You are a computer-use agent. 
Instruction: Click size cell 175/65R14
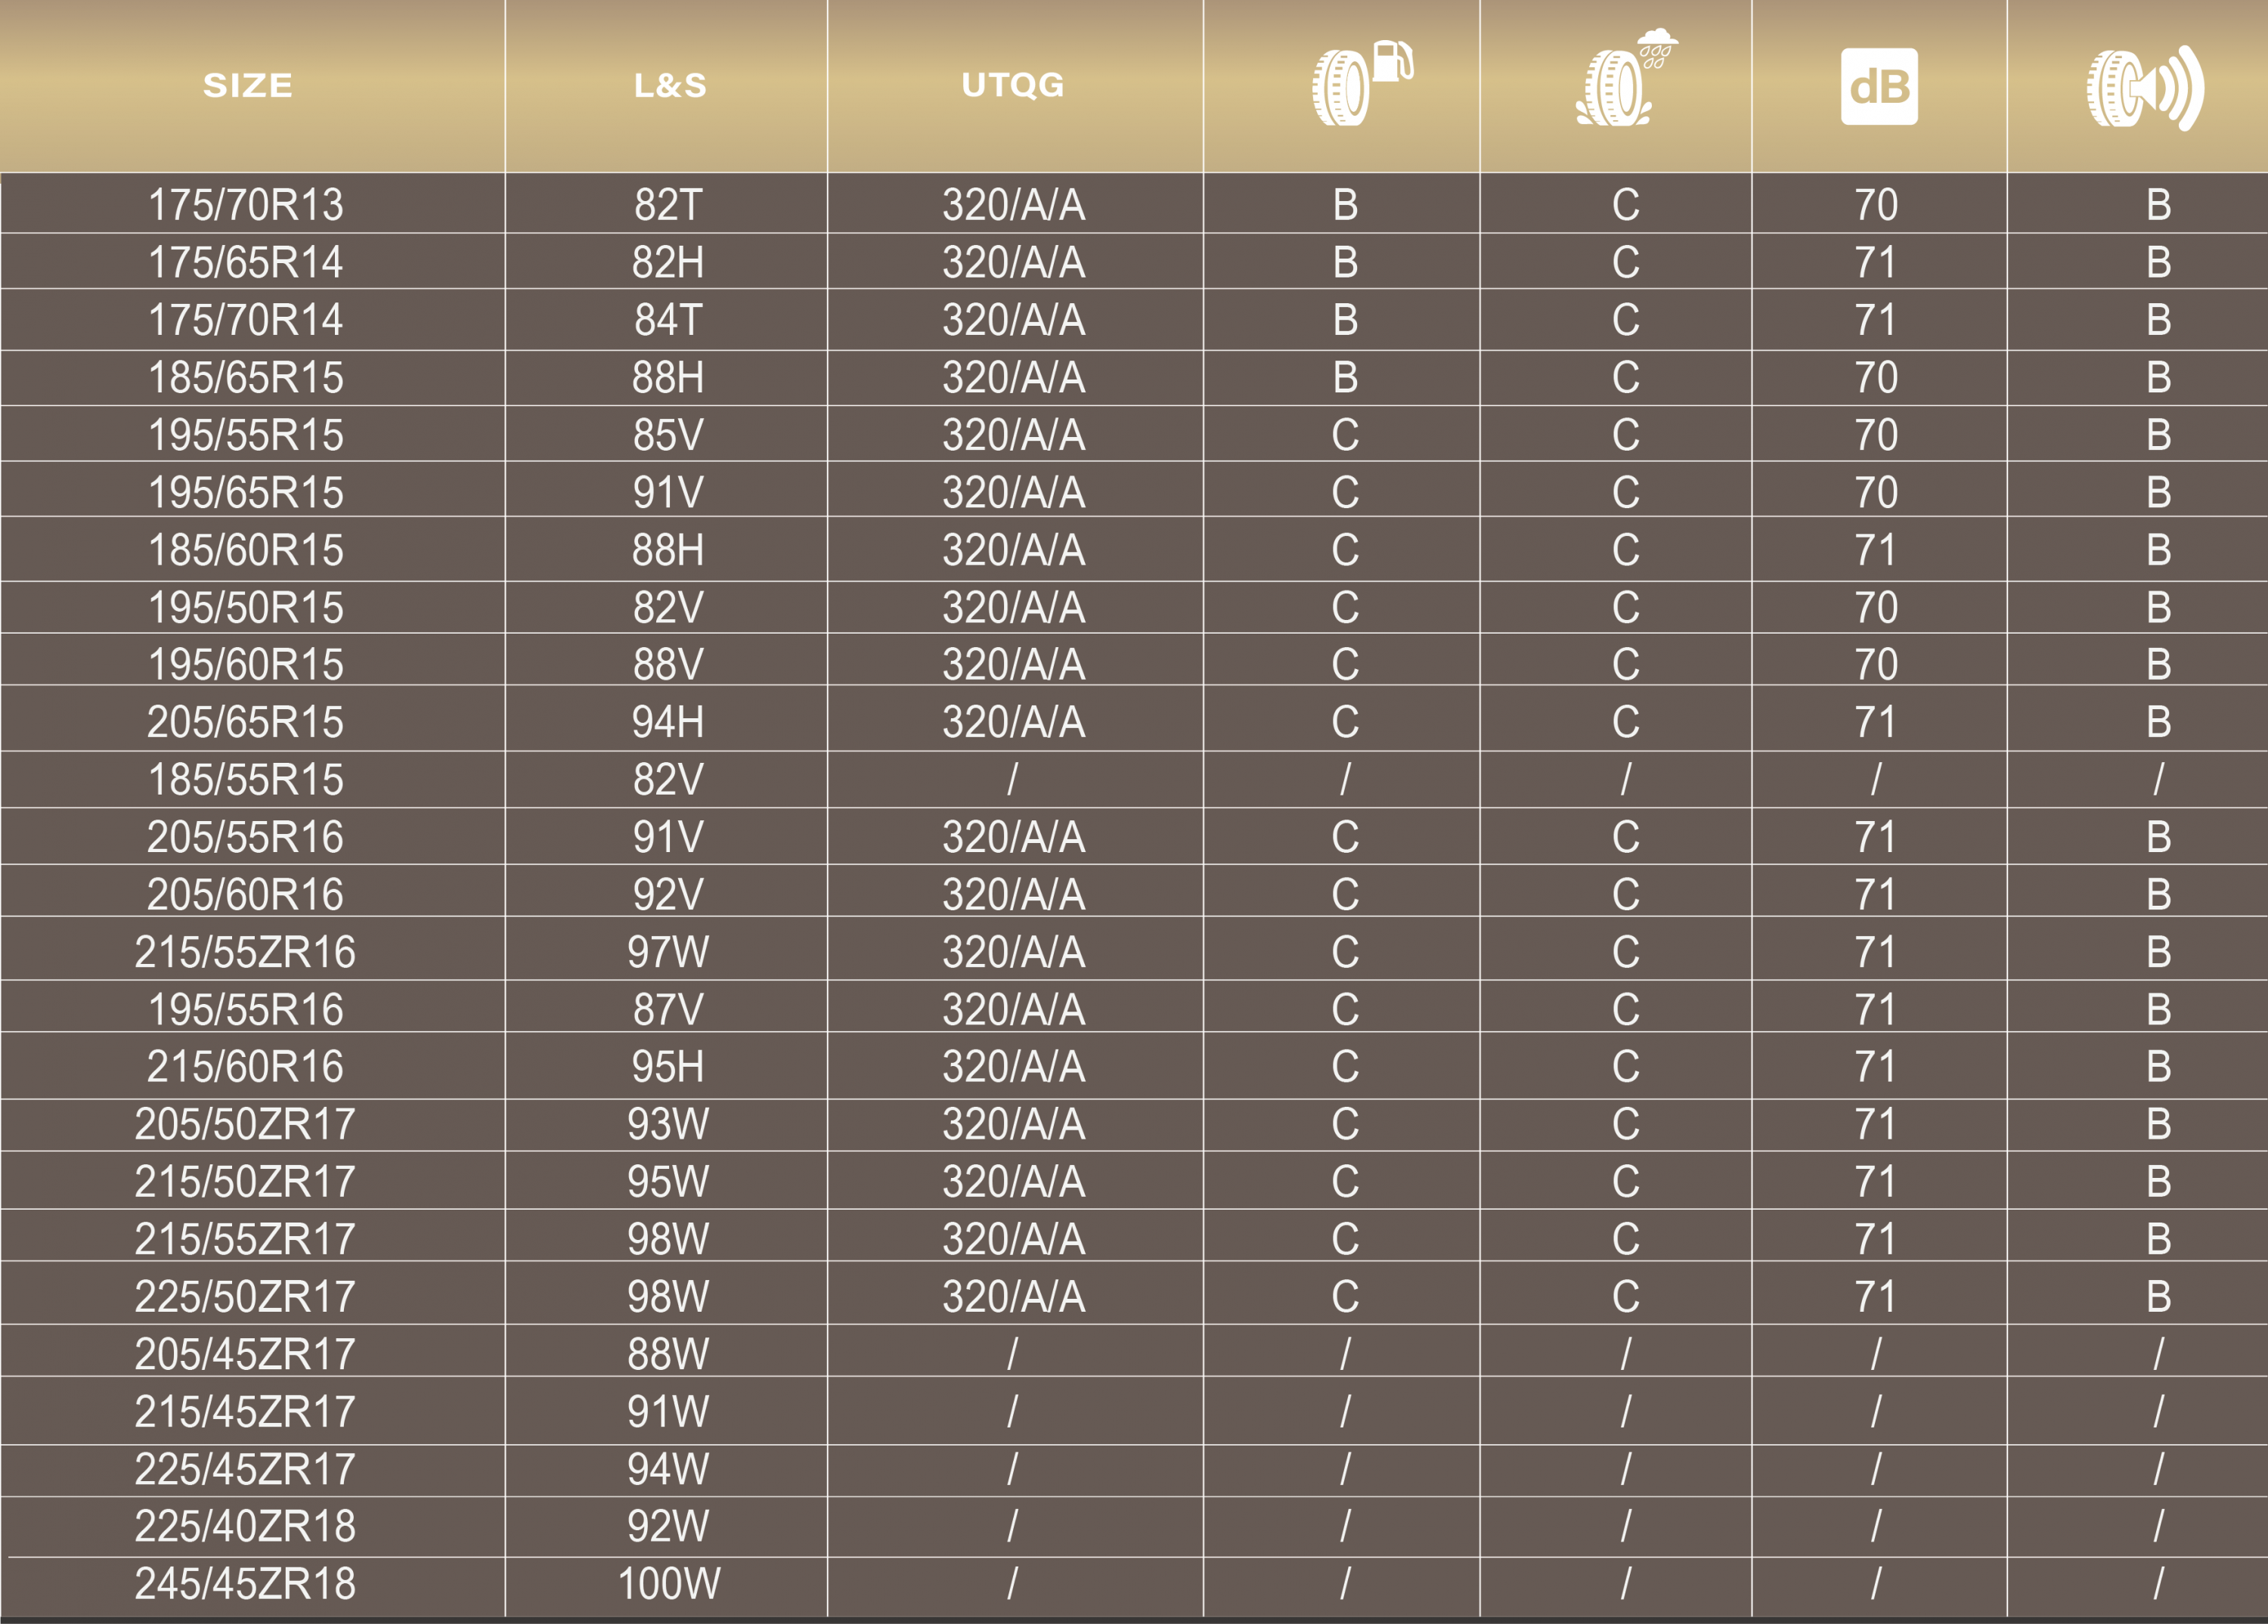click(246, 262)
